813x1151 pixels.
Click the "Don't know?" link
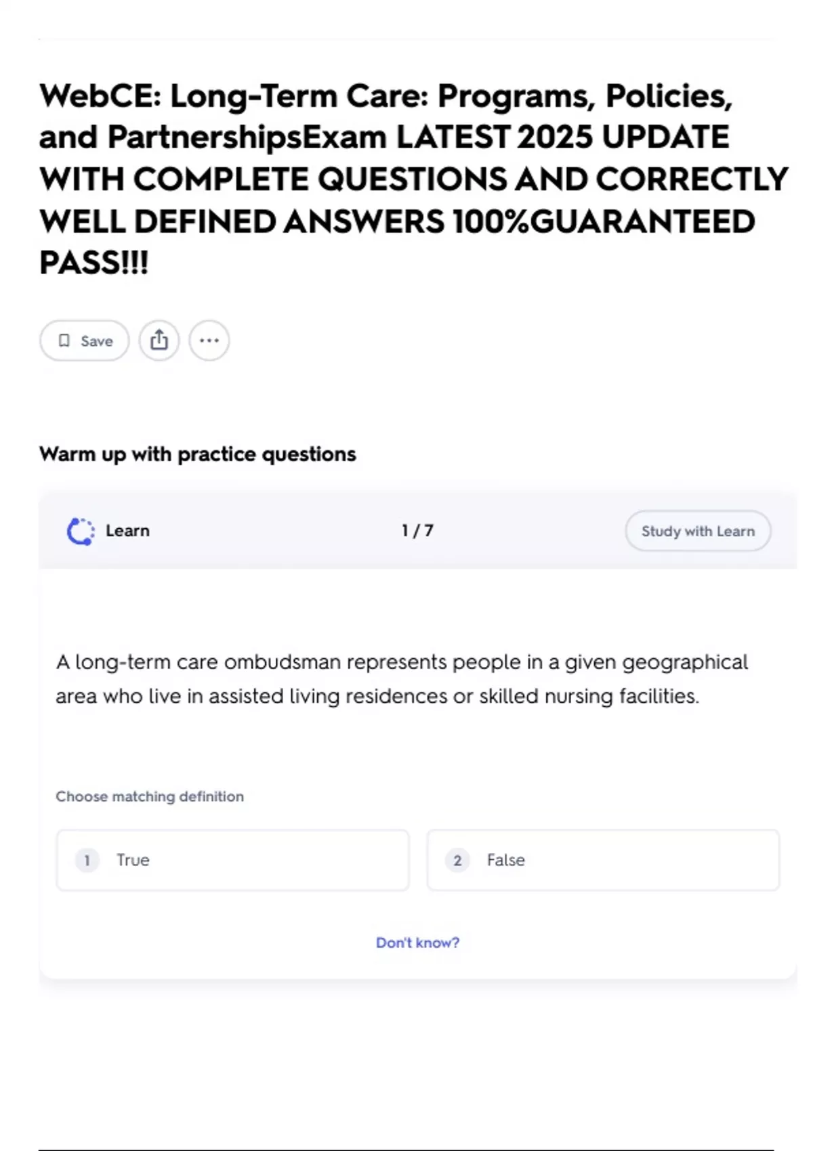point(417,942)
